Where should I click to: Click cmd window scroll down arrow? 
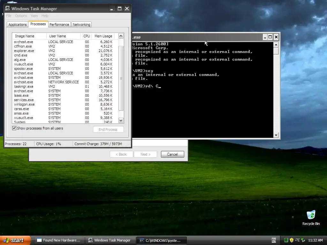tap(276, 135)
